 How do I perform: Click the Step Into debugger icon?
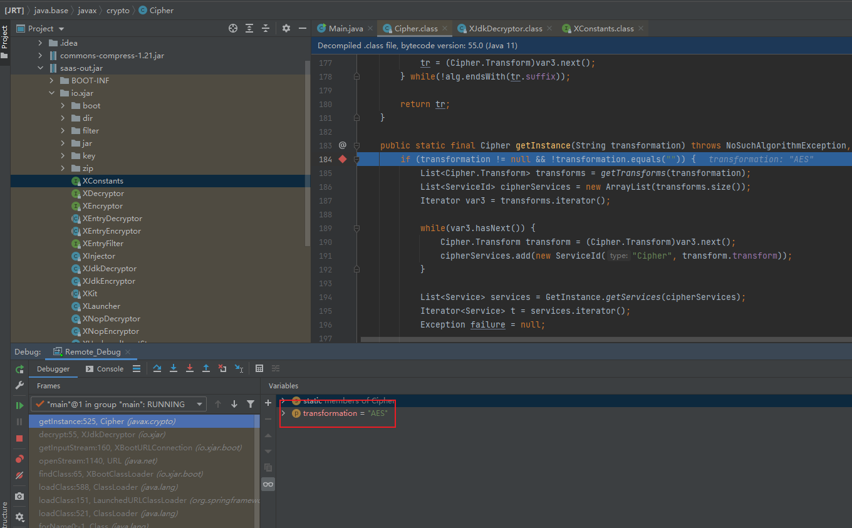click(x=174, y=368)
